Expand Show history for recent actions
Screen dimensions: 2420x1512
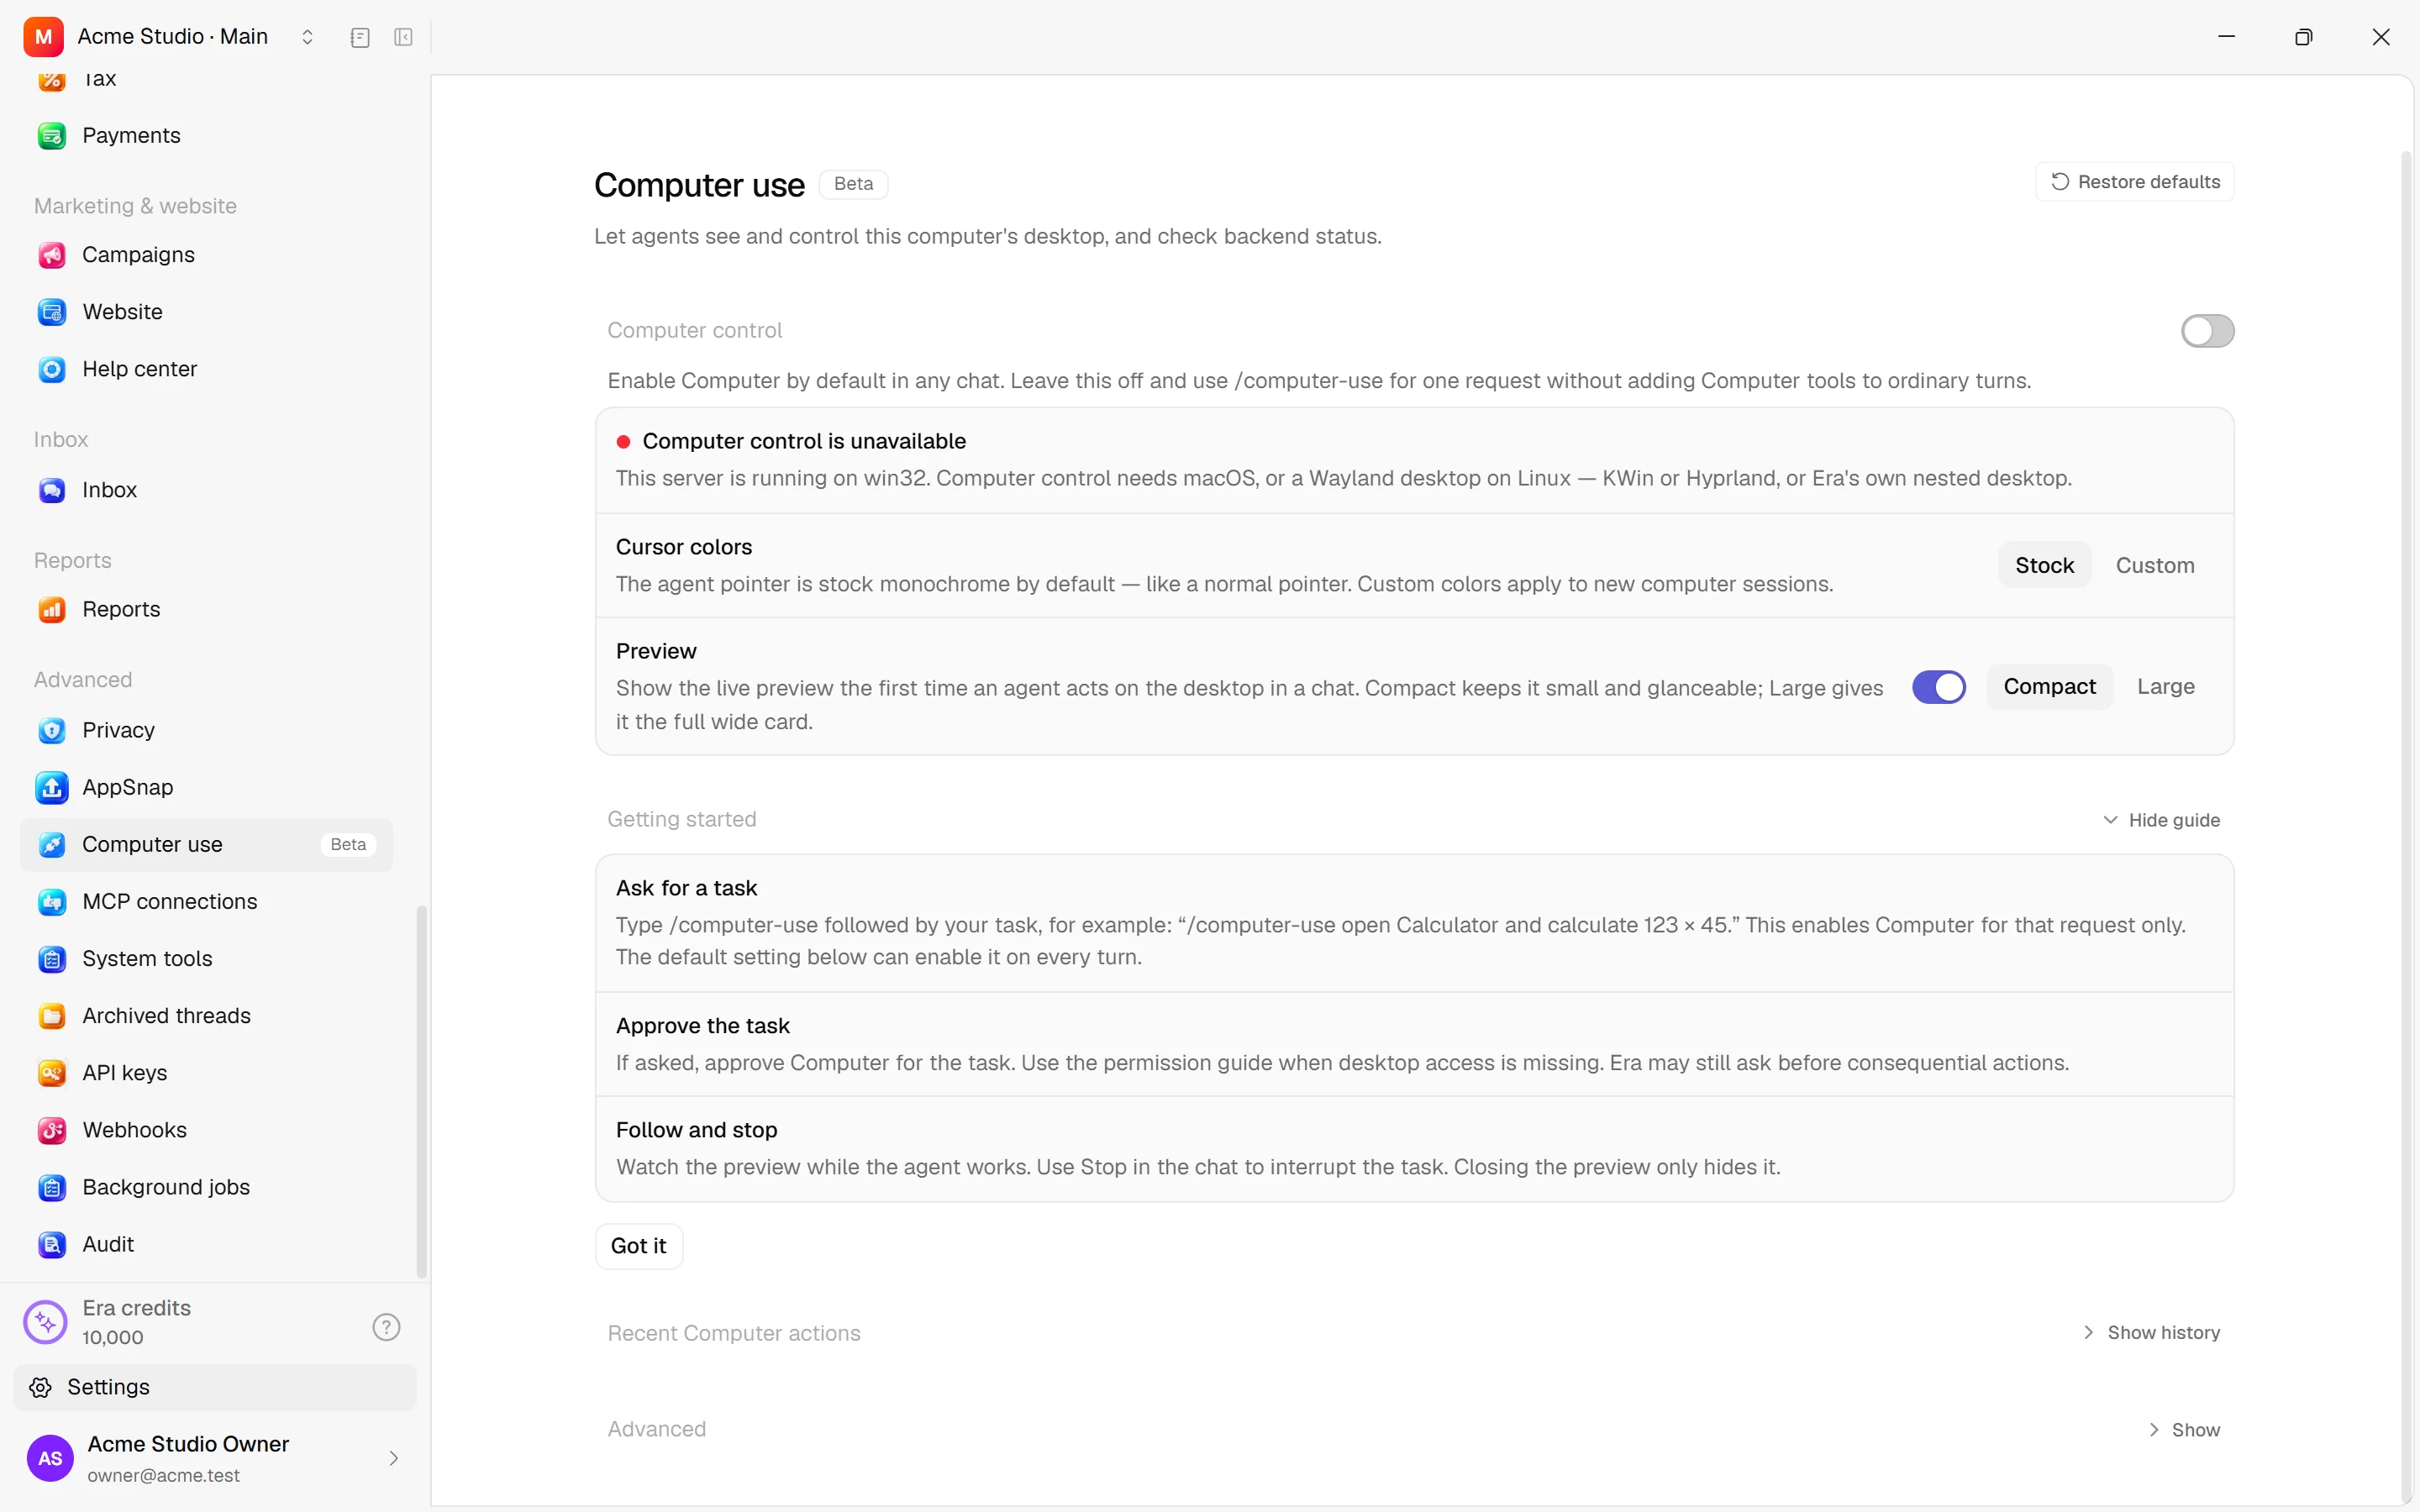[2151, 1332]
